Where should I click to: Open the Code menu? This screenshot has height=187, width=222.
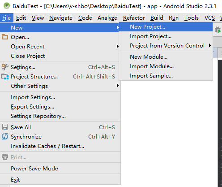coord(85,18)
